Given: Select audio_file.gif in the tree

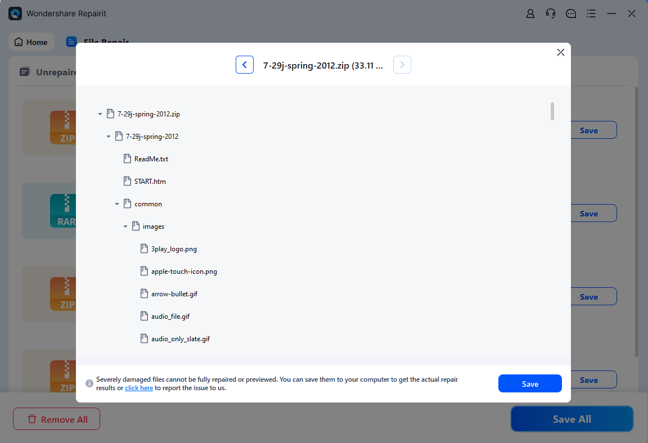Looking at the screenshot, I should click(x=170, y=317).
